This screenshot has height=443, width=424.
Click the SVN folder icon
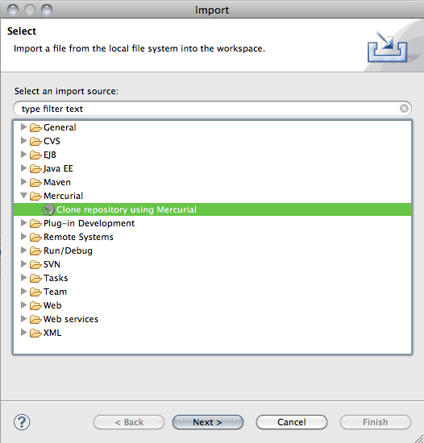(35, 265)
